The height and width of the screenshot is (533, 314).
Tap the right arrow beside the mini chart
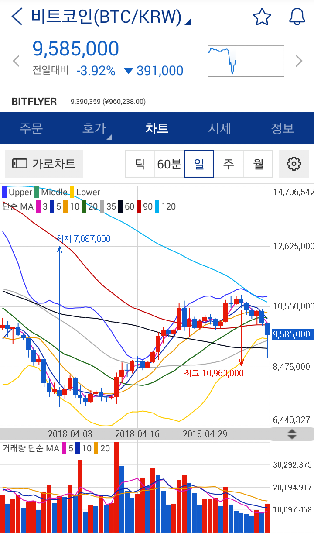click(x=299, y=61)
